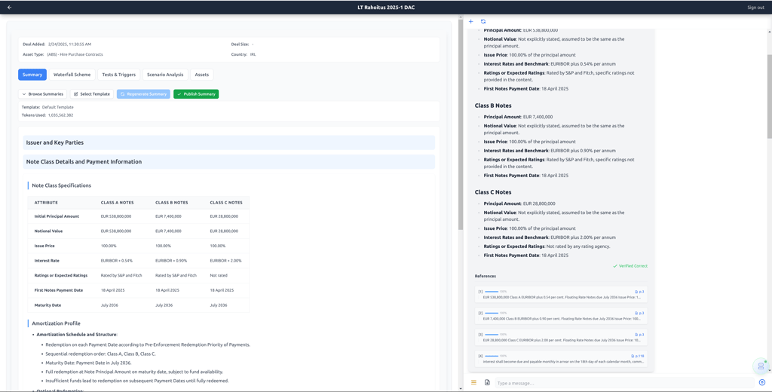Click the Note Class Specifications heading
Screen dimensions: 772x392
62,185
